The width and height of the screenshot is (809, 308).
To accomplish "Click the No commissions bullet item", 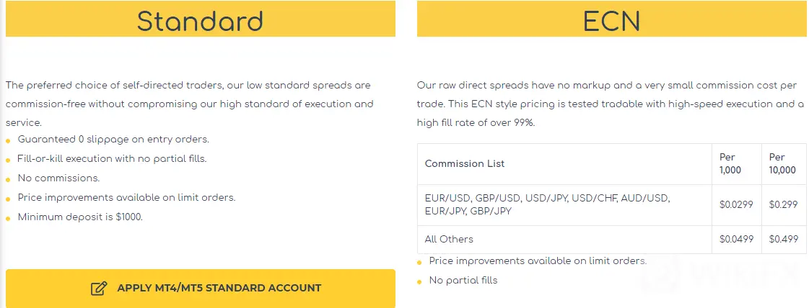I will coord(59,178).
